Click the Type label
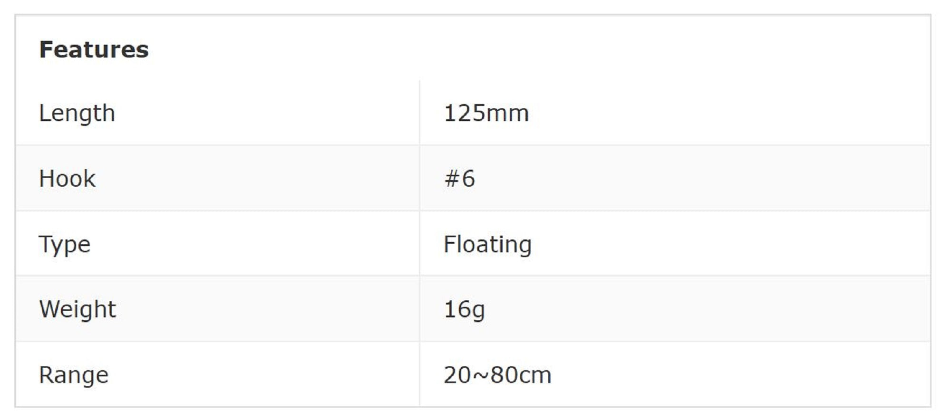 coord(64,245)
